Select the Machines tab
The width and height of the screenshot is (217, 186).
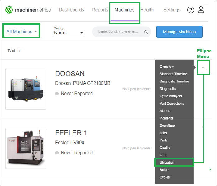[x=125, y=10]
